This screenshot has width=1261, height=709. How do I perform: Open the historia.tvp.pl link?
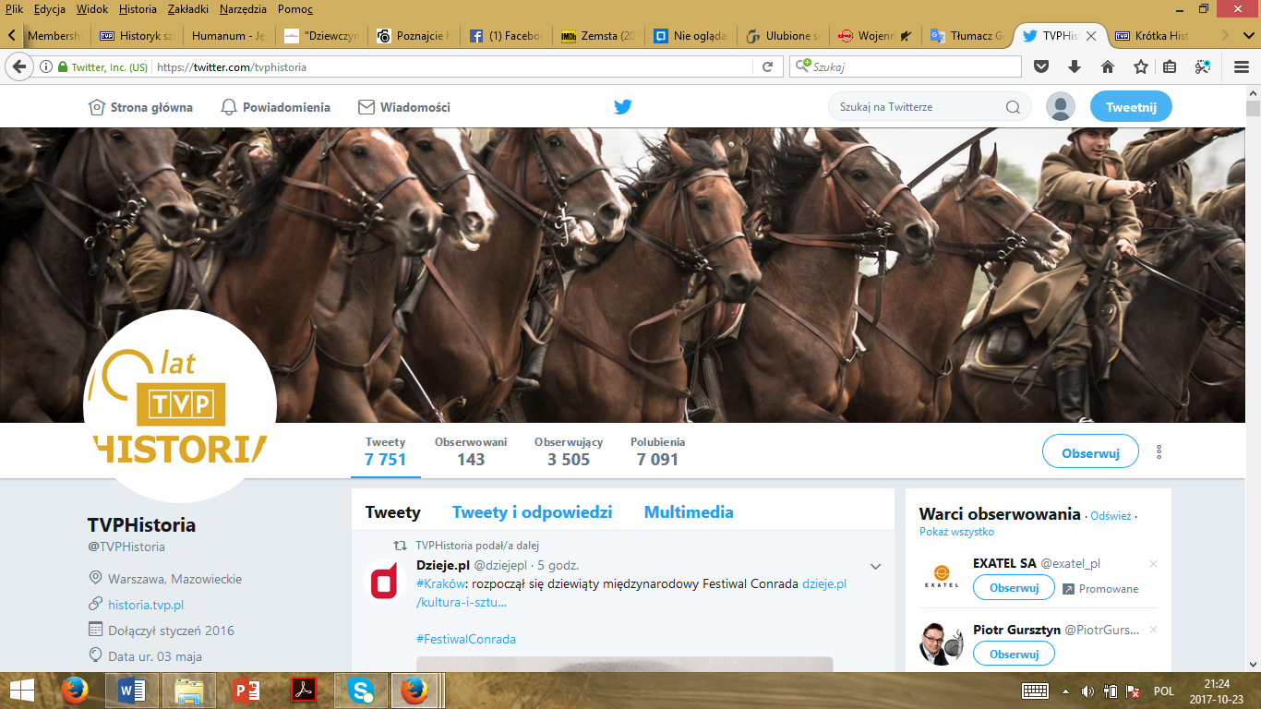(x=146, y=605)
